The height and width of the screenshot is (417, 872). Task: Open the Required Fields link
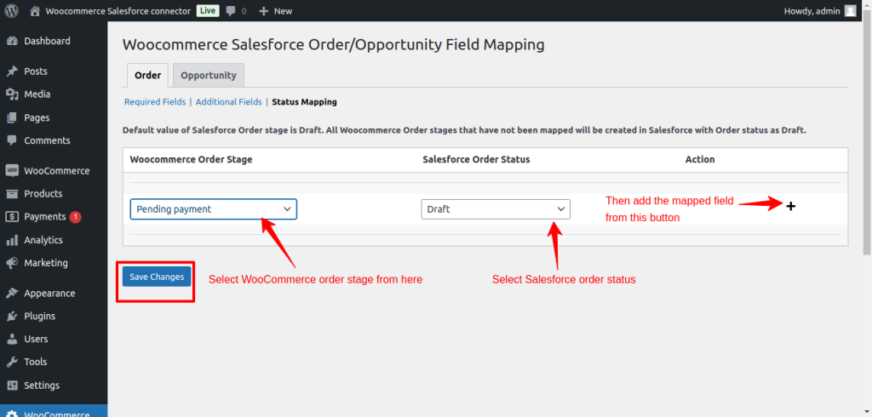coord(154,102)
